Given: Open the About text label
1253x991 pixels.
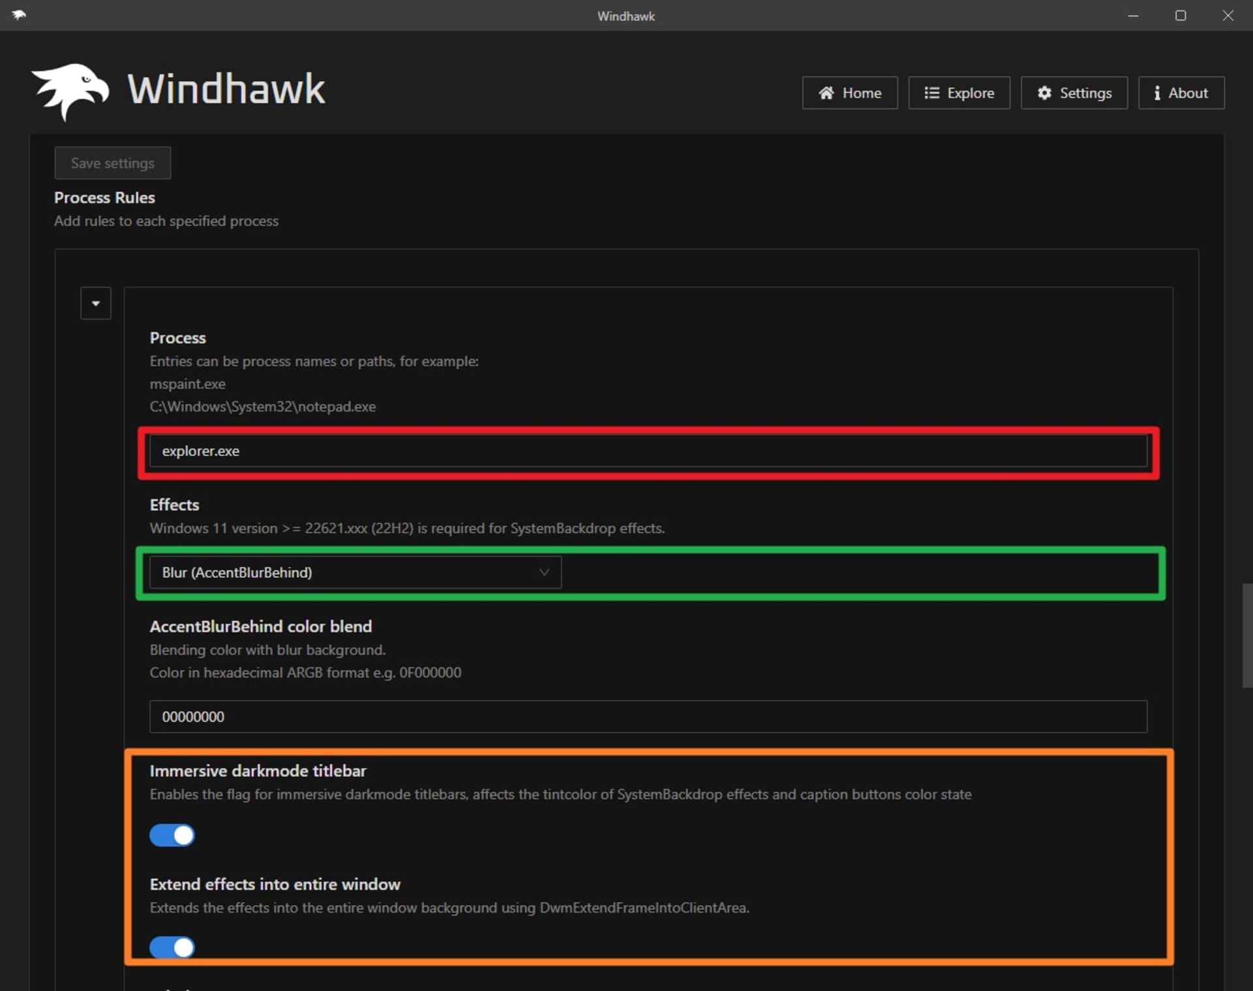Looking at the screenshot, I should (x=1188, y=93).
